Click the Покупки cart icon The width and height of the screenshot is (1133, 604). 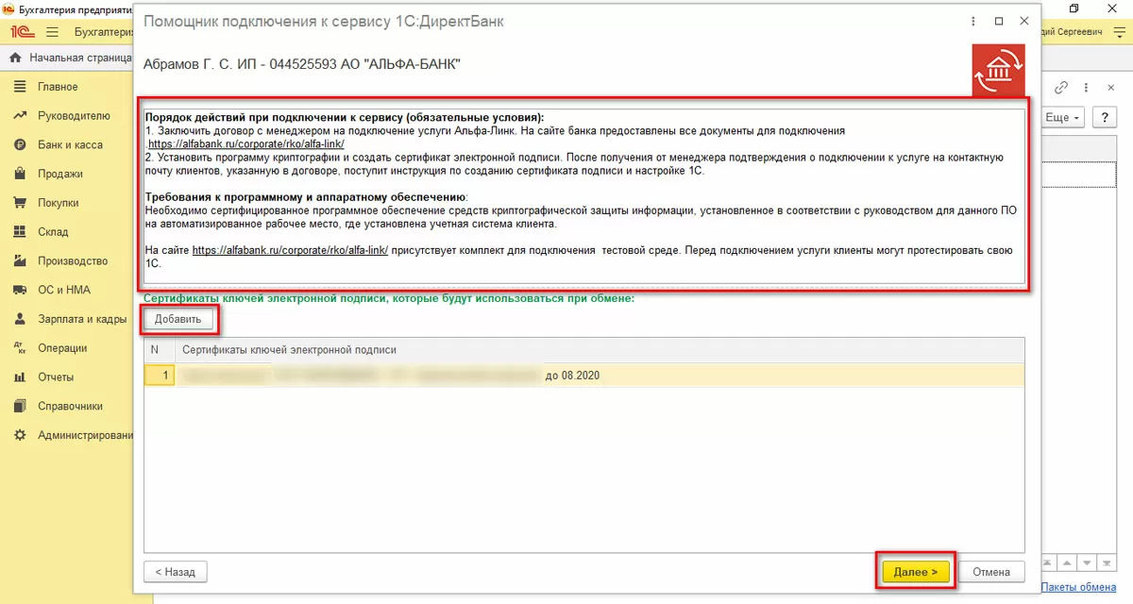point(19,203)
